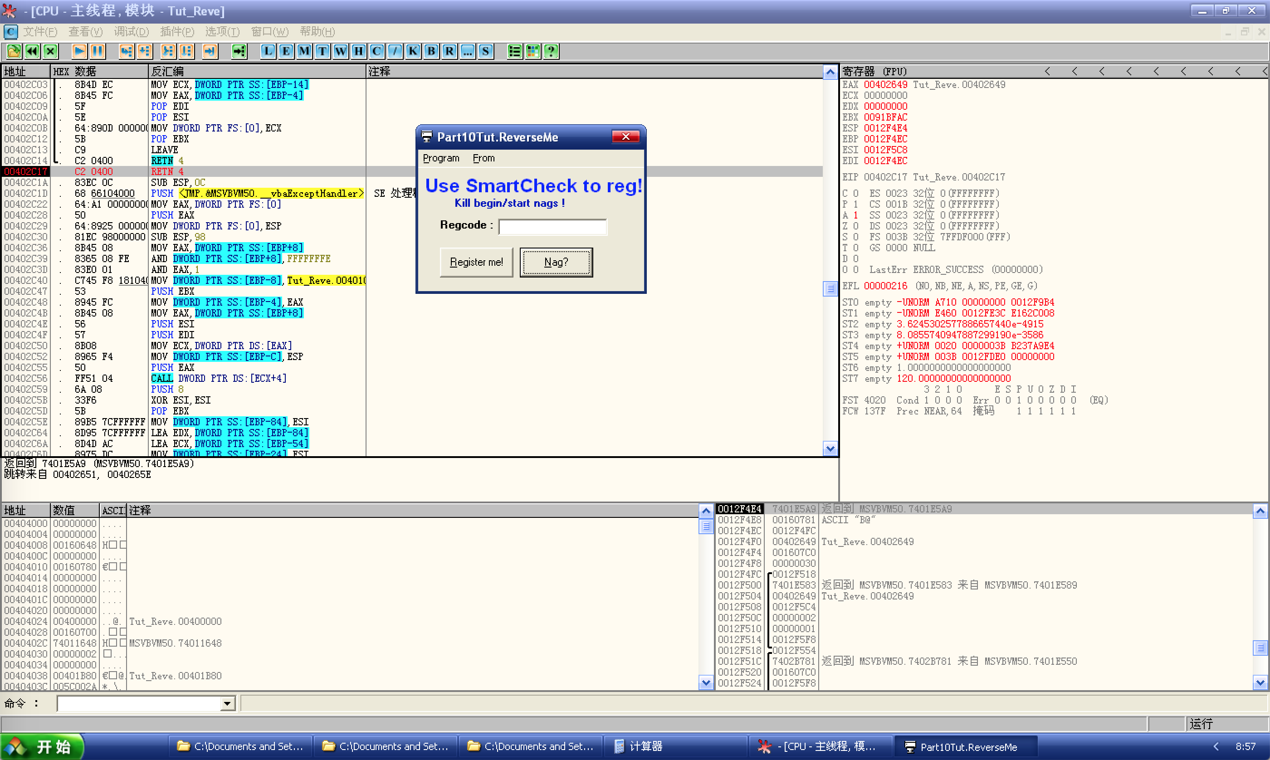Click the Step into toolbar icon
This screenshot has width=1270, height=760.
click(x=127, y=51)
